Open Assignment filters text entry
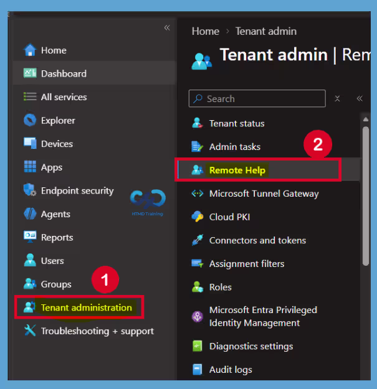The height and width of the screenshot is (389, 377). pyautogui.click(x=247, y=264)
